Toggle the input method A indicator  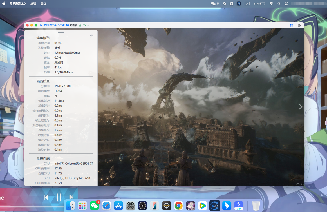[x=247, y=3]
